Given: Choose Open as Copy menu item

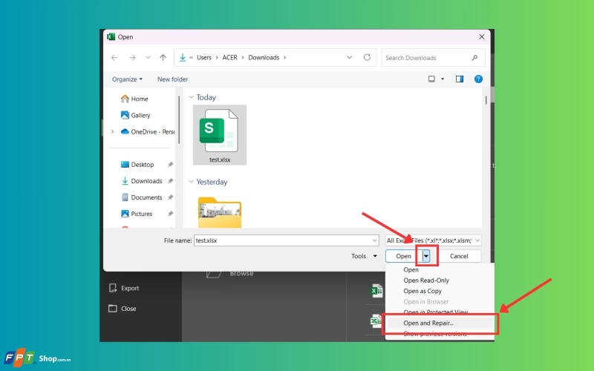Looking at the screenshot, I should pos(422,291).
